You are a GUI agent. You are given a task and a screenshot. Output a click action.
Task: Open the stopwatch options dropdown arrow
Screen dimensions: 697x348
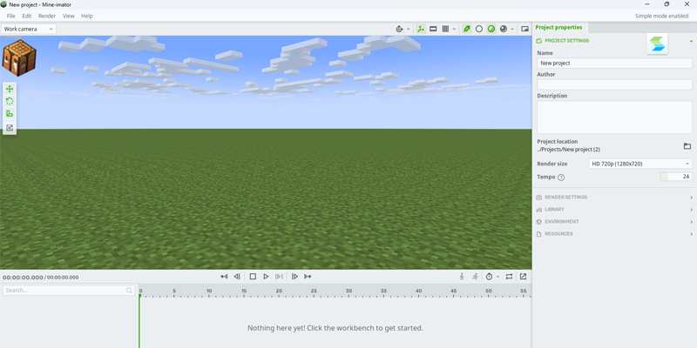click(497, 277)
